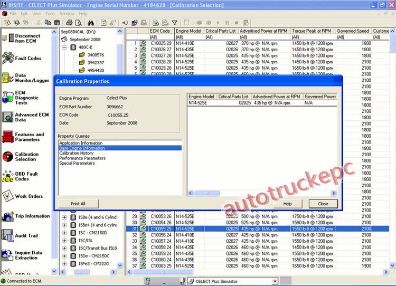Expand ISFe3 - CM2220 tree node
Screen dimensions: 396x286
[x=64, y=264]
